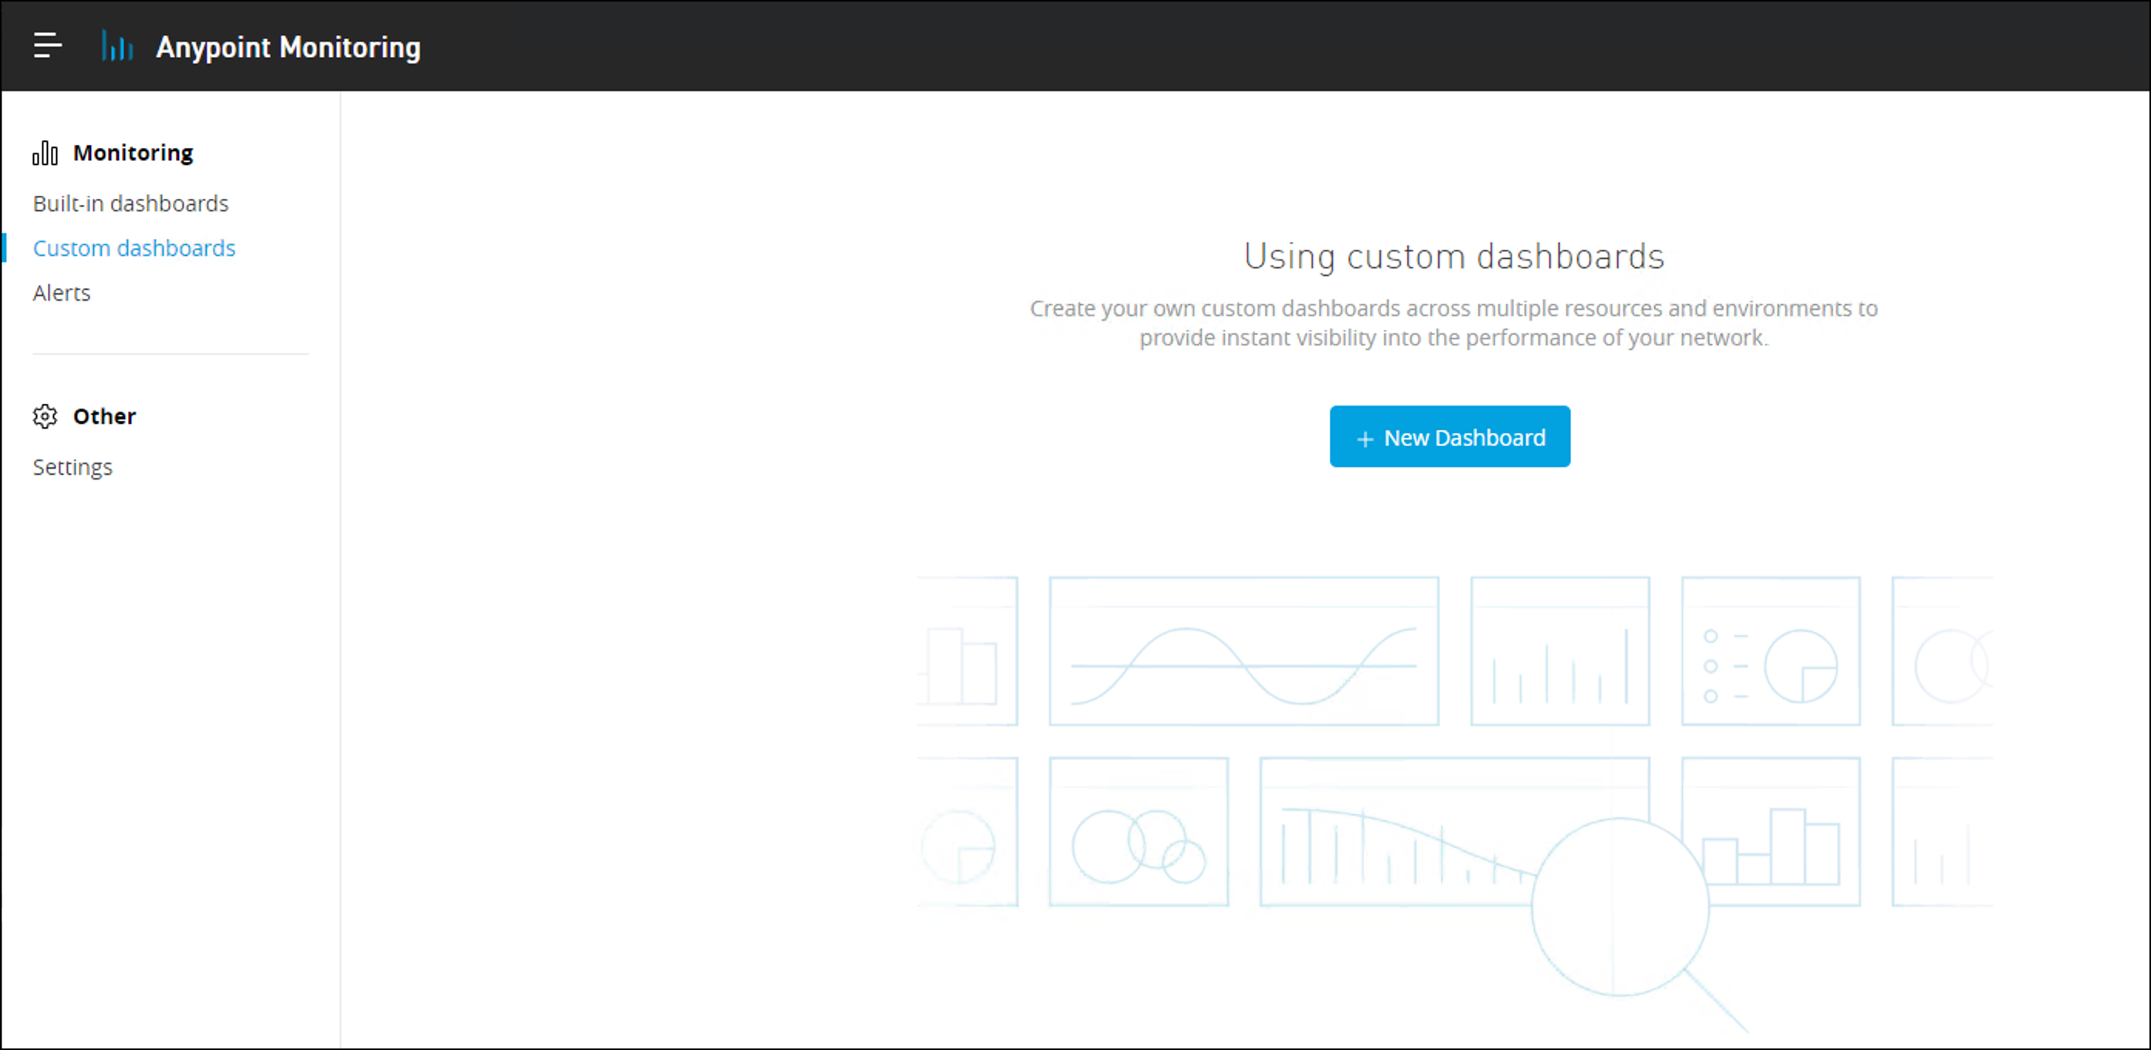Open Settings in sidebar

(x=73, y=467)
